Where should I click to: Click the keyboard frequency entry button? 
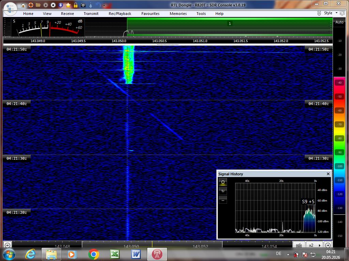coord(299,245)
